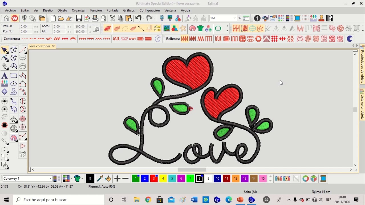365x205 pixels.
Task: Open the Diseño menu
Action: (x=48, y=10)
